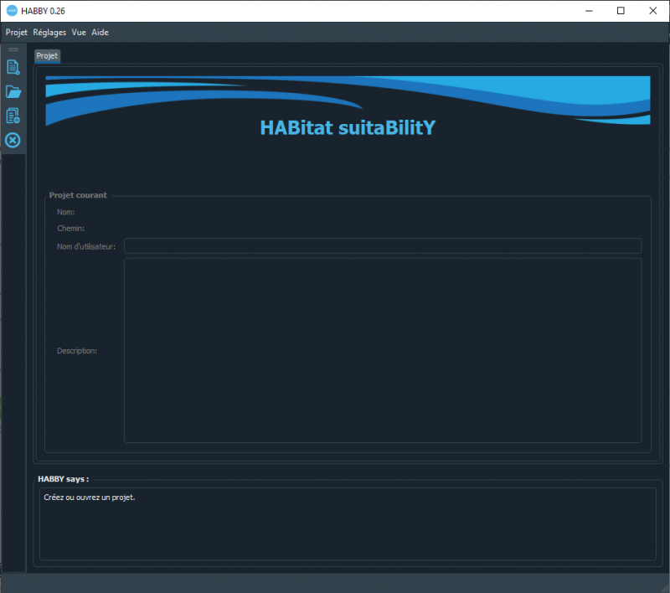Open the Réglages menu
670x593 pixels.
49,33
